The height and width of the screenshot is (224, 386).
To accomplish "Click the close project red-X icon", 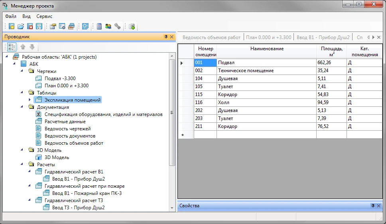I will click(x=30, y=27).
